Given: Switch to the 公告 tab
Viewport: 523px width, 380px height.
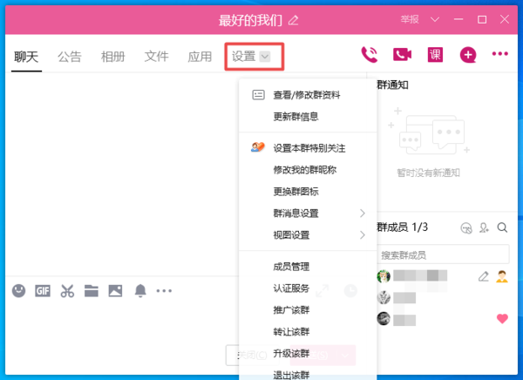Looking at the screenshot, I should pyautogui.click(x=70, y=57).
